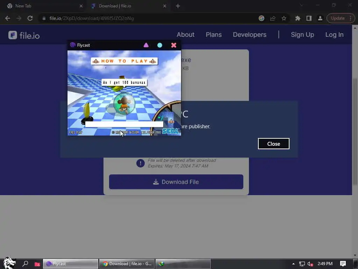Reload the file.io page
Viewport: 358px width, 269px height.
click(x=30, y=18)
